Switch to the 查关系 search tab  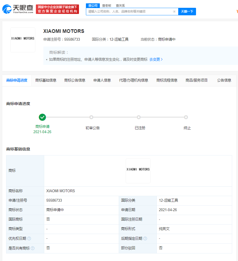pos(120,6)
